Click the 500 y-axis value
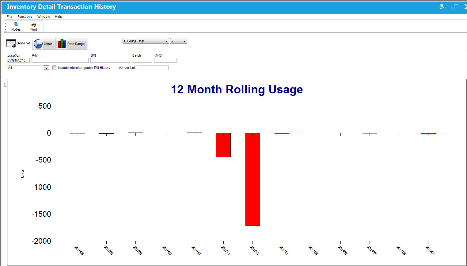 (45, 106)
